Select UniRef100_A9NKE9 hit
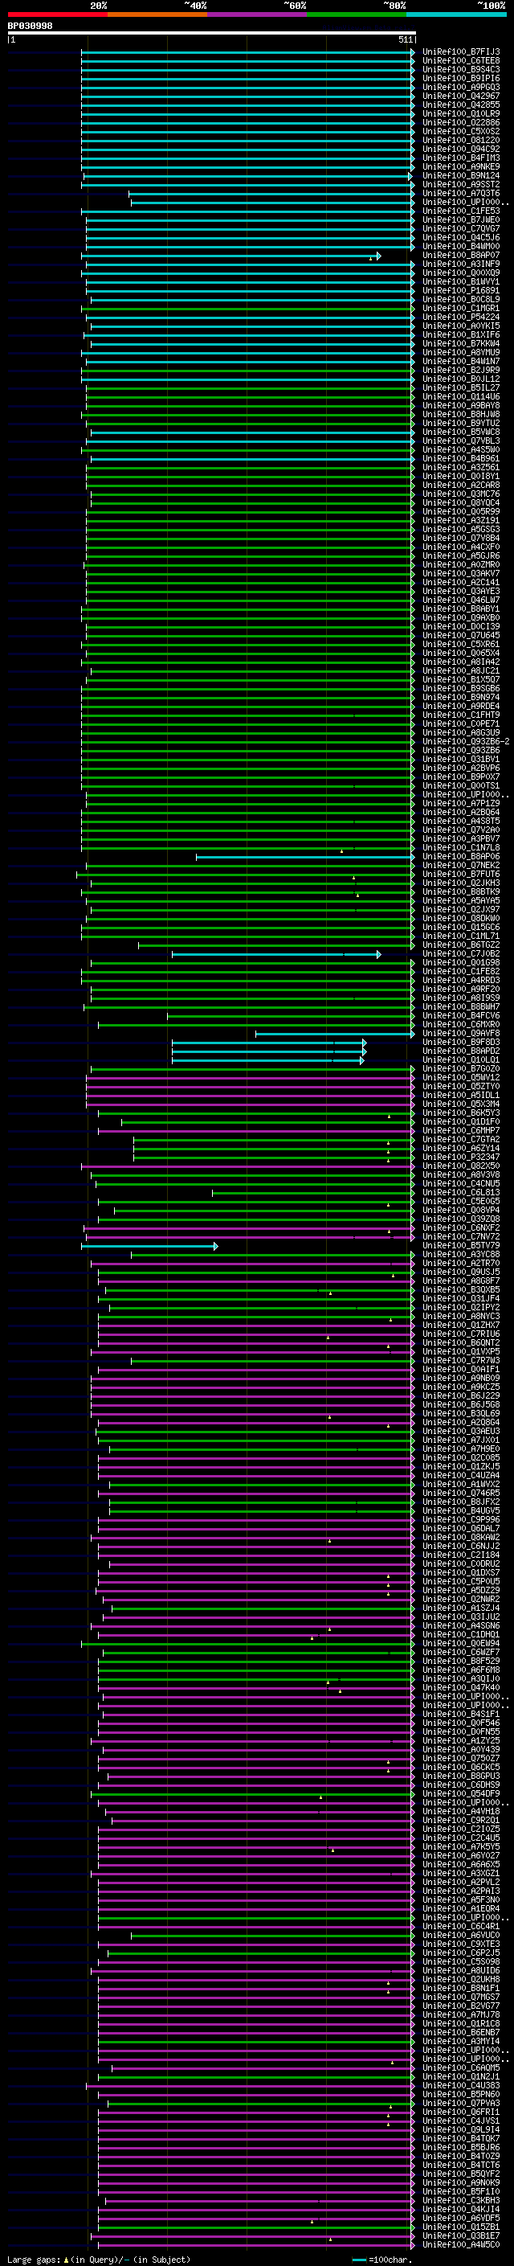 tap(461, 167)
